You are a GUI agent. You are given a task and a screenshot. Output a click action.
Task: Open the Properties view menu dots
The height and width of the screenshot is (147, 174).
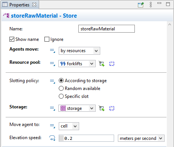tap(151, 4)
